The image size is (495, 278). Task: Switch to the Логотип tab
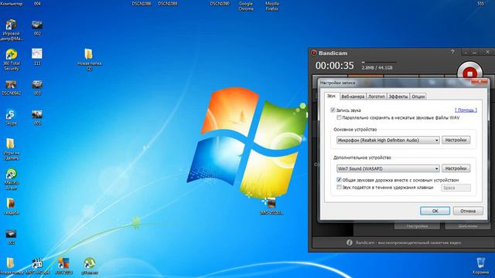(x=377, y=97)
